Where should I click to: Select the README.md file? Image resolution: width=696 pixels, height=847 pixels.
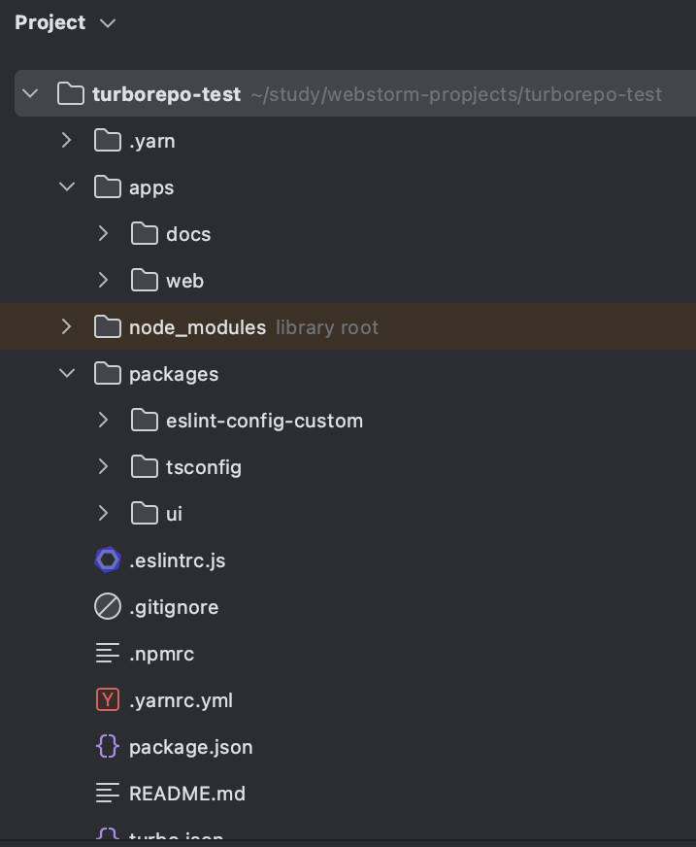coord(186,794)
